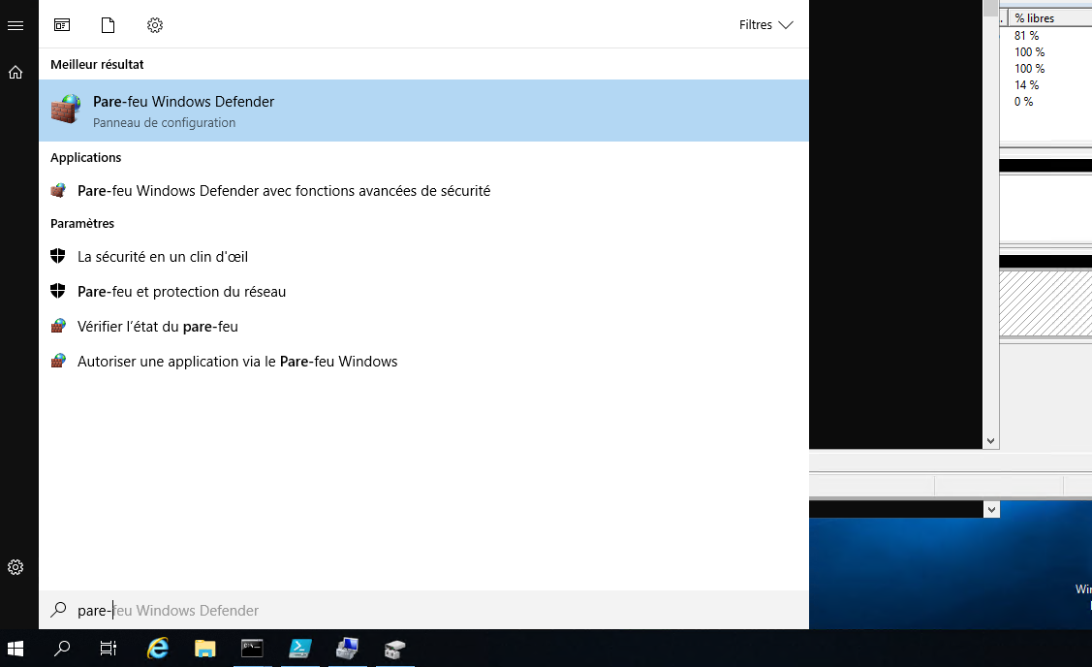
Task: Click the firewall icon beside Vérifier l'état
Action: click(58, 326)
